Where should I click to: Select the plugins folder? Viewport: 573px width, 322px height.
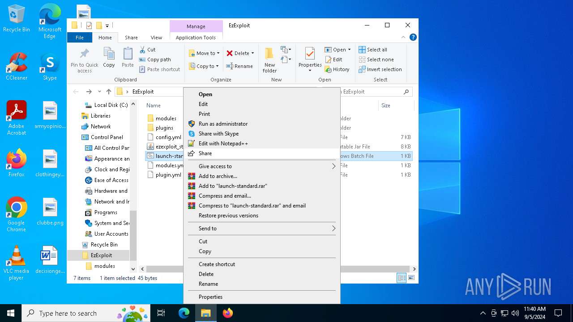click(x=164, y=128)
